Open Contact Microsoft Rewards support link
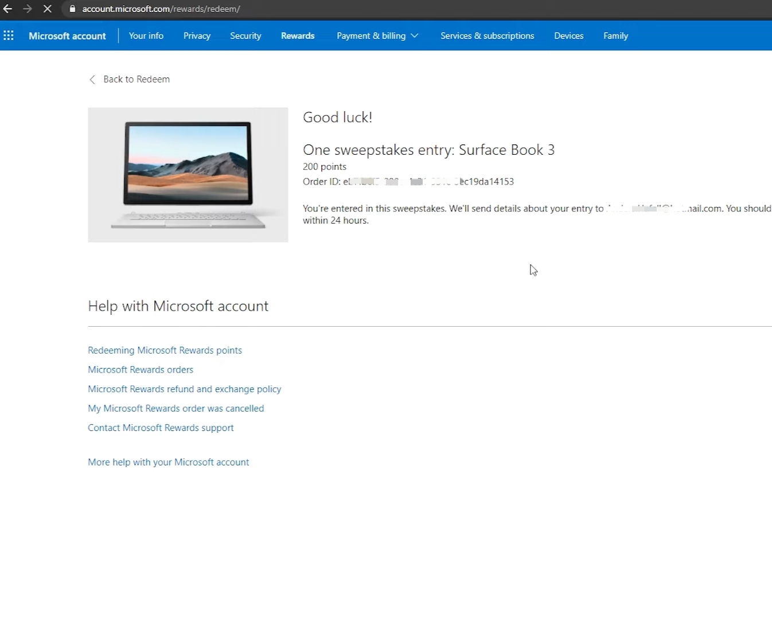The width and height of the screenshot is (772, 619). pyautogui.click(x=161, y=428)
